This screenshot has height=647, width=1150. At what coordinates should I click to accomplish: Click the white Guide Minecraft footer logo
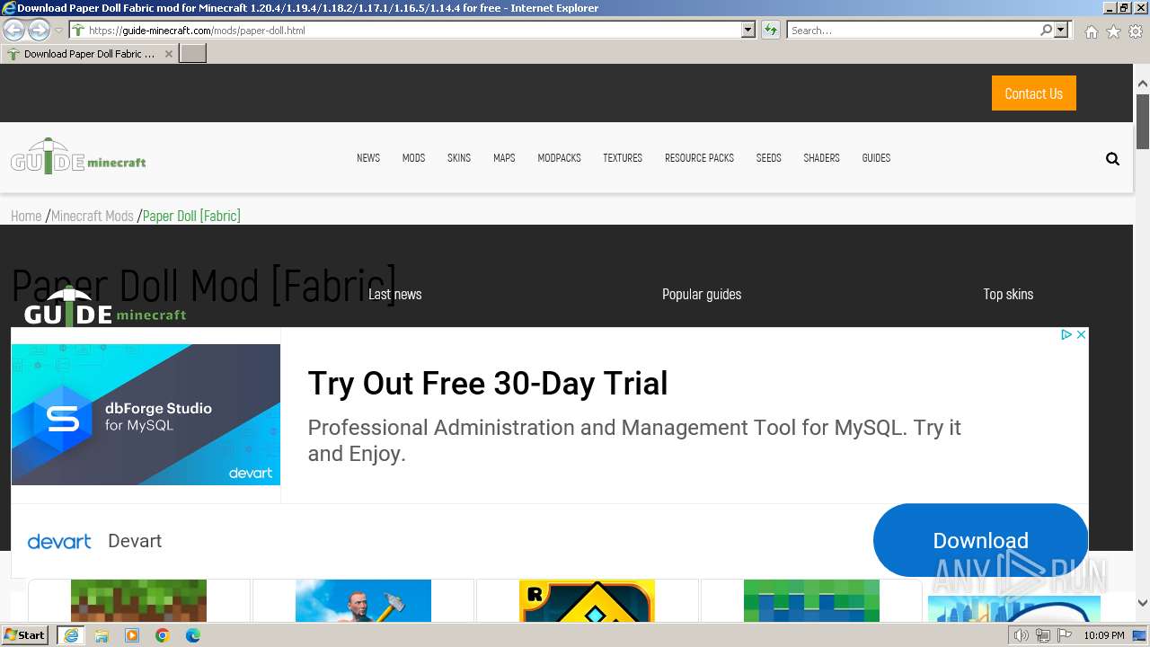[x=105, y=306]
